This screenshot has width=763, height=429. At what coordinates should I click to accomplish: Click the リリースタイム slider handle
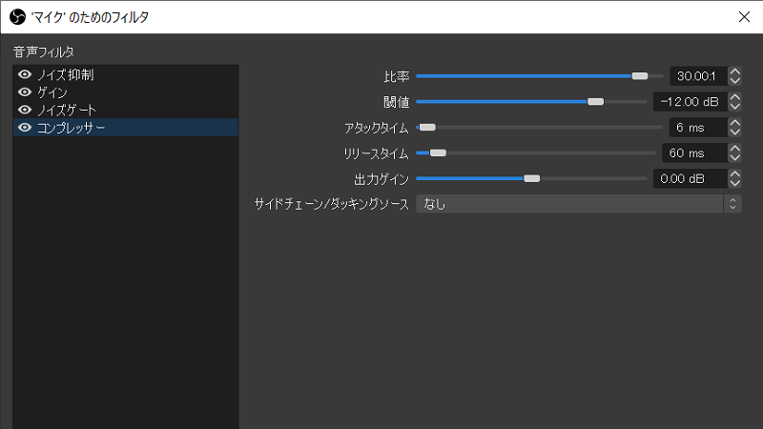click(438, 153)
